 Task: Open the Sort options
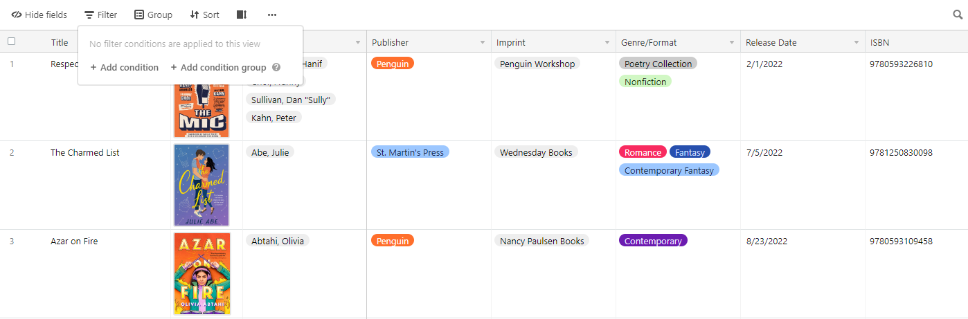pyautogui.click(x=204, y=15)
